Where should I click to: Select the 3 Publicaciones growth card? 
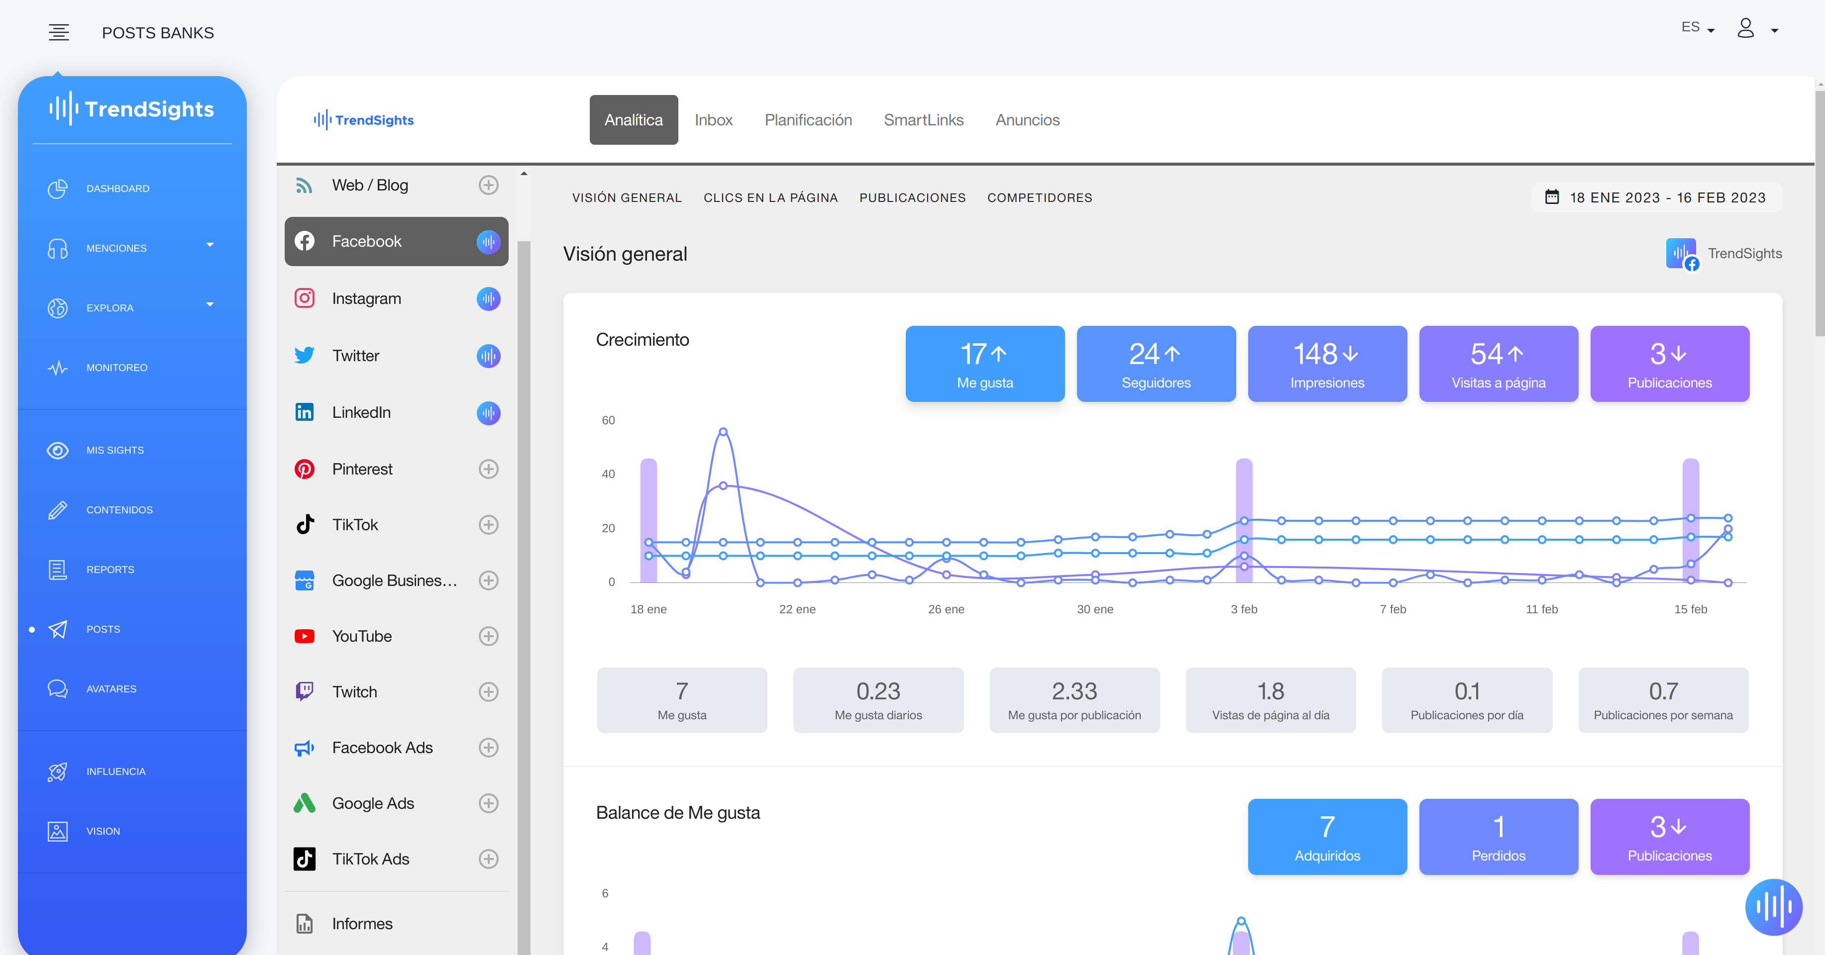[1670, 364]
